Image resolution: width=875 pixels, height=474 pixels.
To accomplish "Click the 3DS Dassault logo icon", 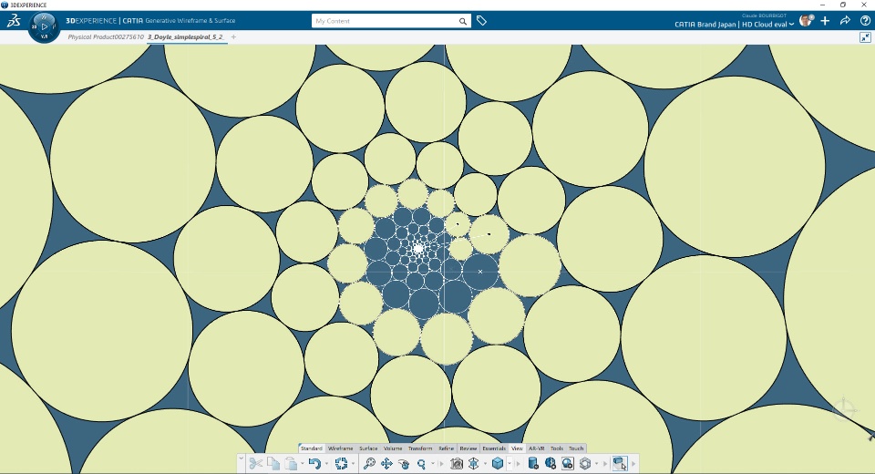I will [14, 21].
